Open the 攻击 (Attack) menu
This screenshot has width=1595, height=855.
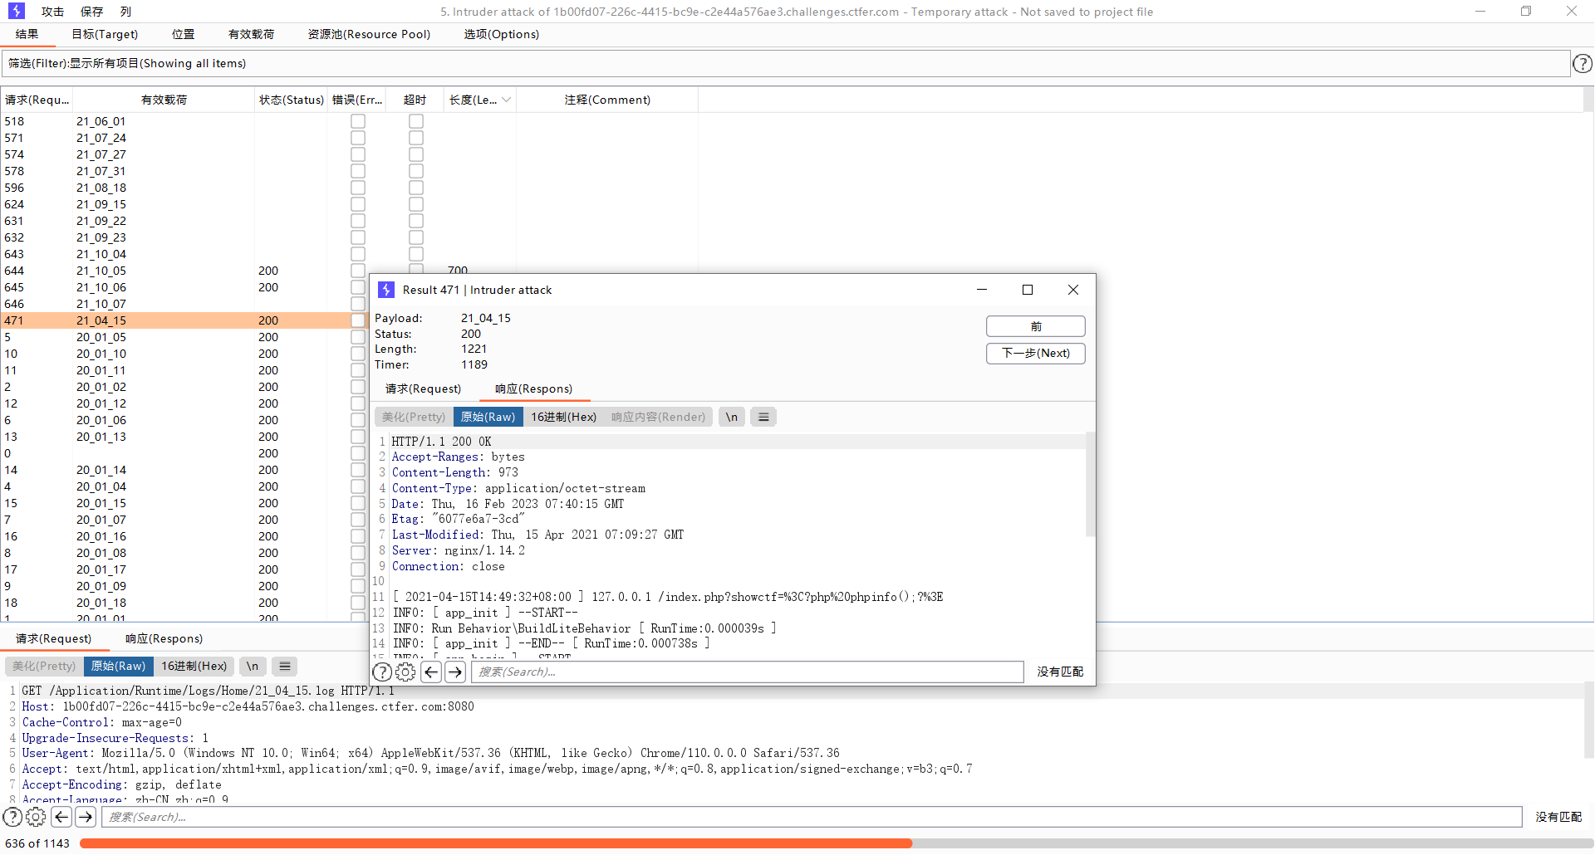click(x=52, y=12)
